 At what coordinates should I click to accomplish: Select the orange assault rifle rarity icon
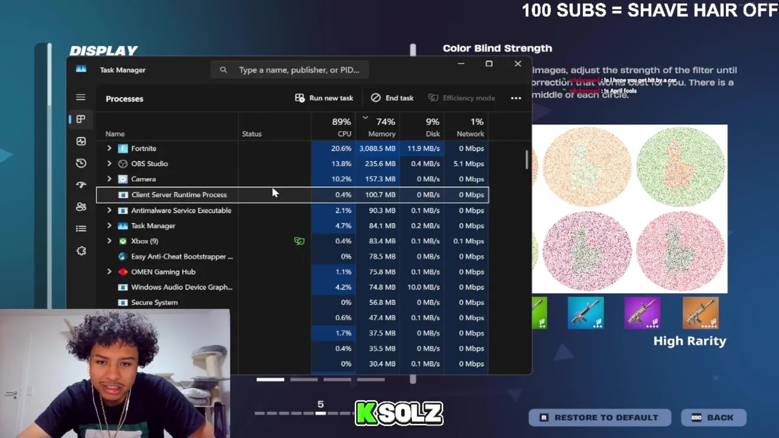coord(700,313)
